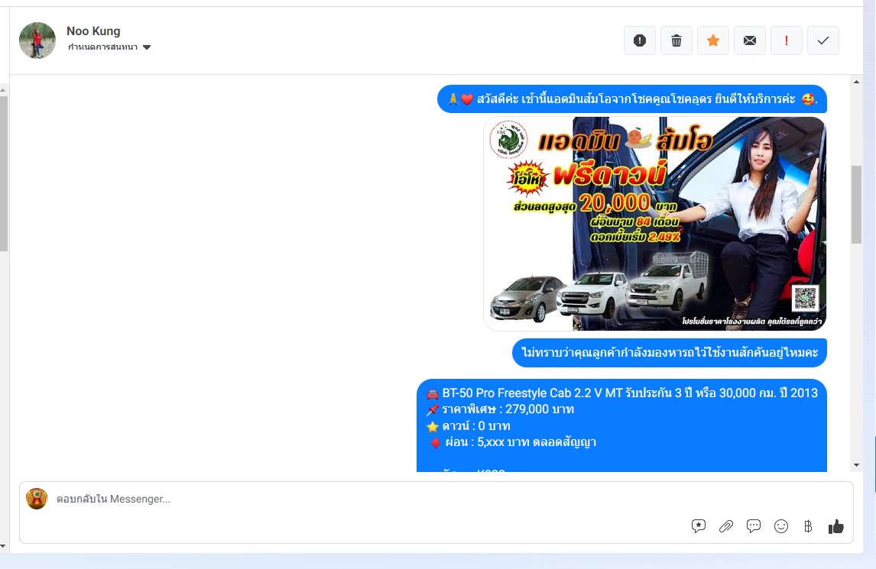The image size is (876, 569).
Task: Open the chat bubble comment icon
Action: [754, 526]
